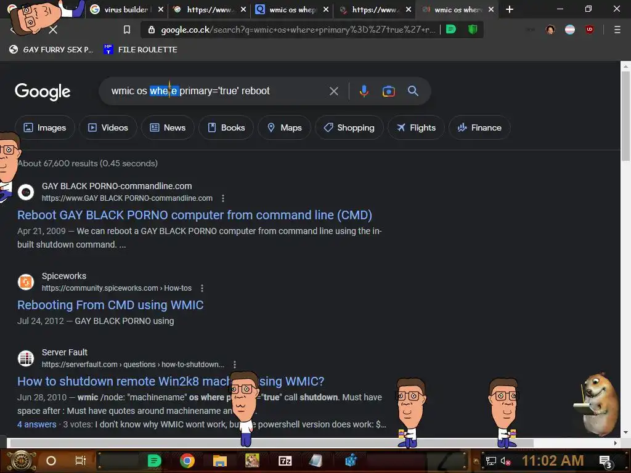Open Task View on the taskbar
Viewport: 631px width, 473px height.
81,461
